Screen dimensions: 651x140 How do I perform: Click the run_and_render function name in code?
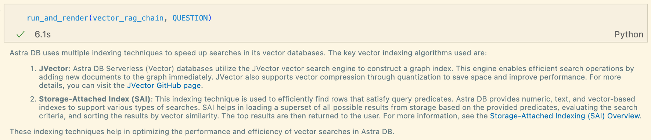(x=58, y=18)
